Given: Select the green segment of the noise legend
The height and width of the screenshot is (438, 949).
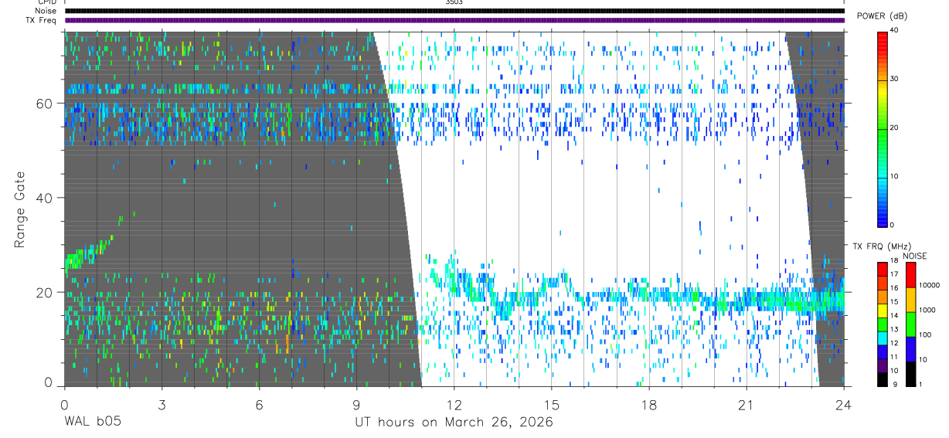Looking at the screenshot, I should click(x=910, y=324).
